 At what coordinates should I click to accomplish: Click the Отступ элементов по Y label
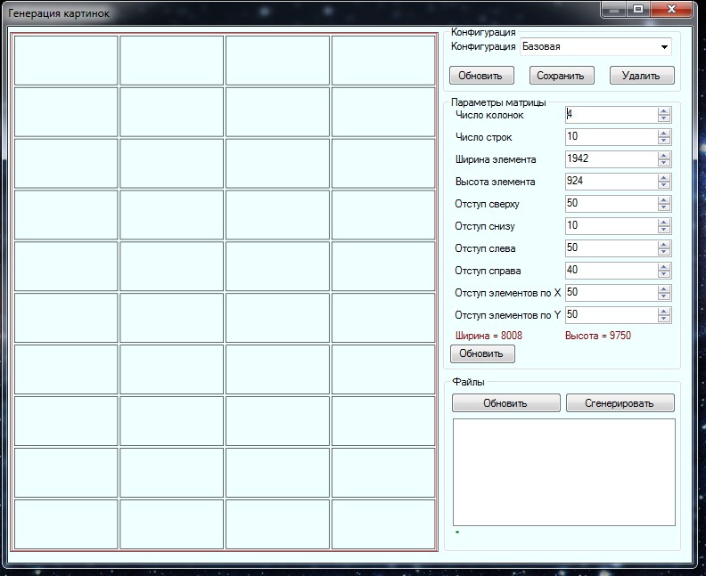pyautogui.click(x=508, y=315)
